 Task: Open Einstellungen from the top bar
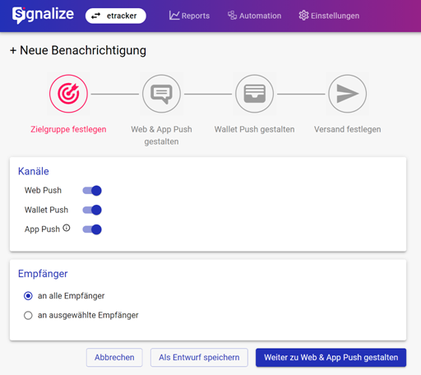point(329,16)
